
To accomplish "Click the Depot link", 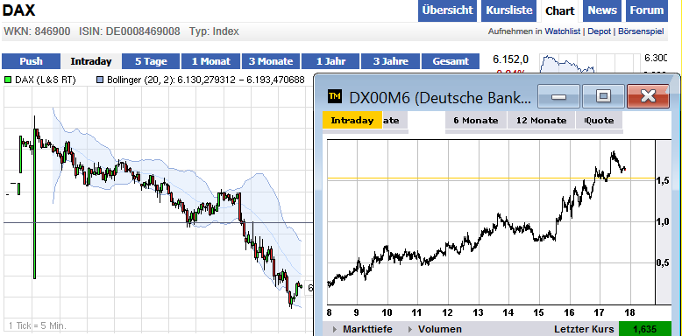I will 600,31.
